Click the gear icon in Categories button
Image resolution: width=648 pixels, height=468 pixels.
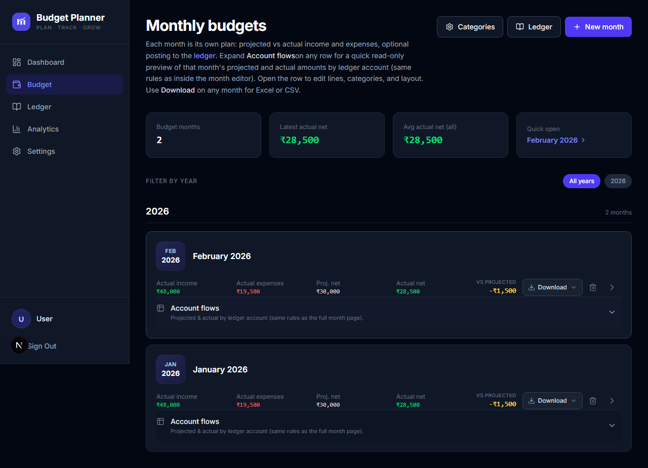point(450,27)
